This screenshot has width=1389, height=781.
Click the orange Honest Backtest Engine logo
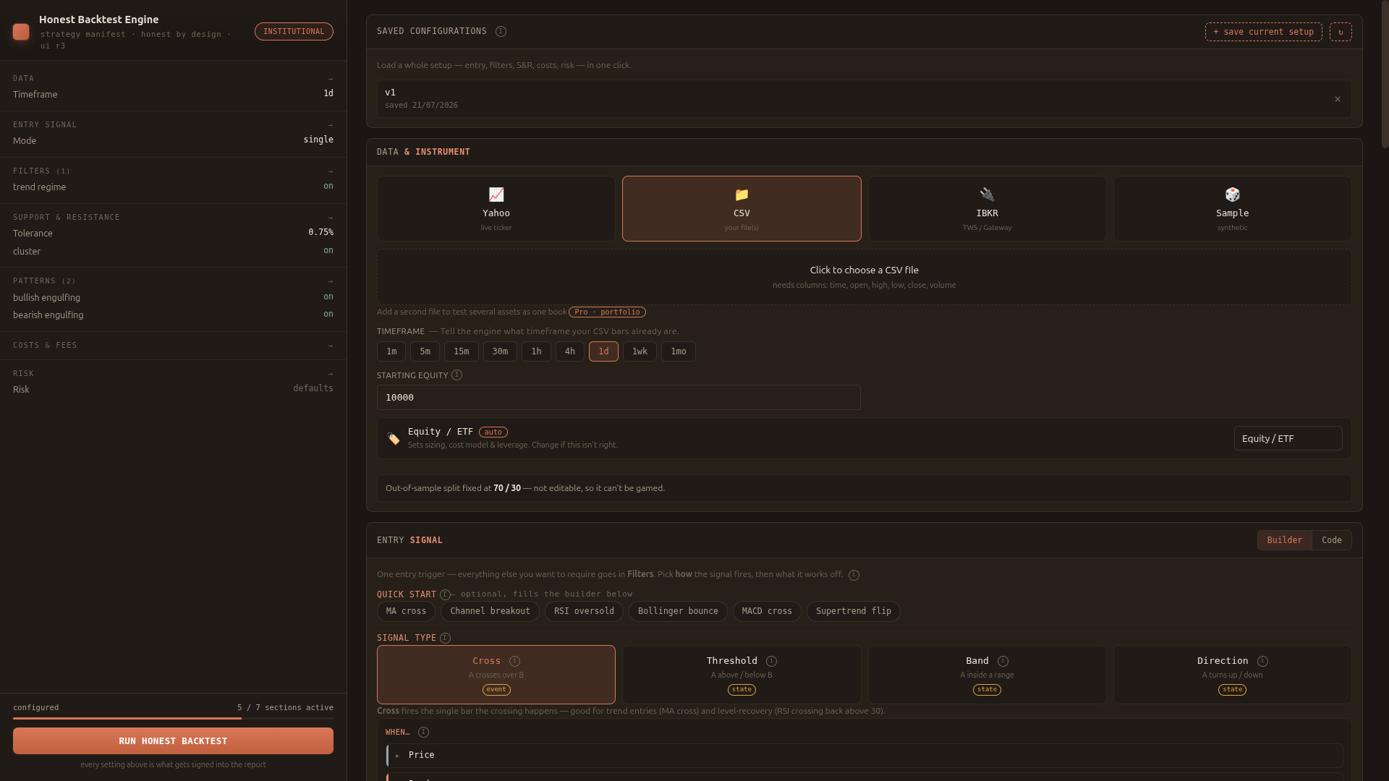(21, 32)
